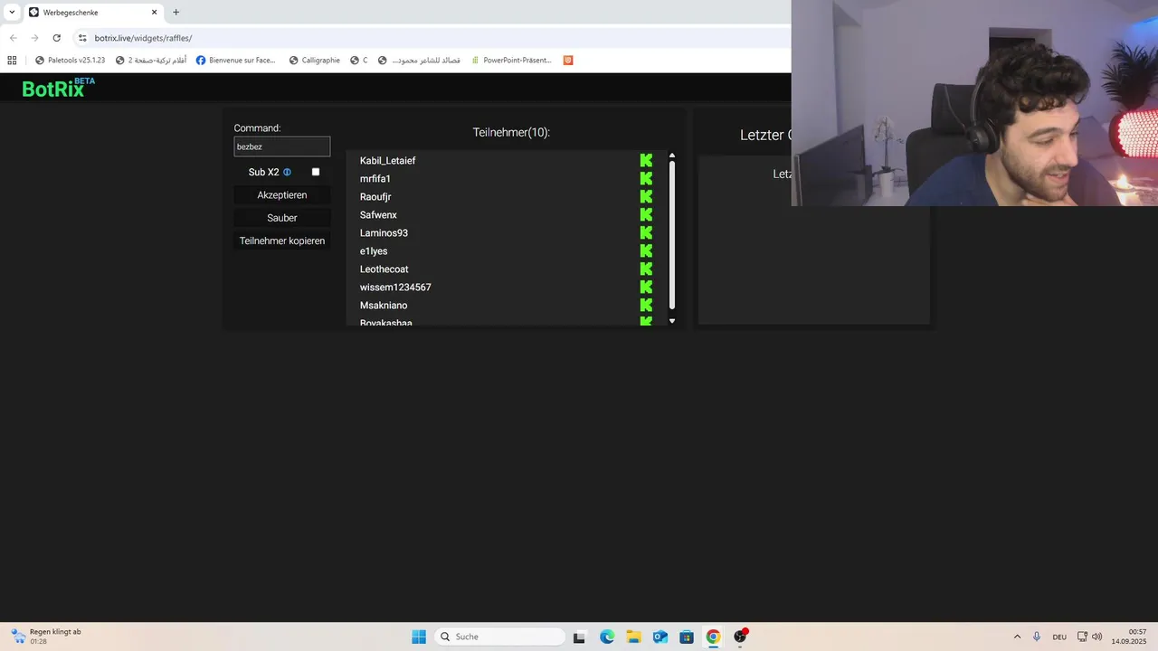Select participant Laminos93
This screenshot has width=1158, height=651.
pyautogui.click(x=384, y=232)
